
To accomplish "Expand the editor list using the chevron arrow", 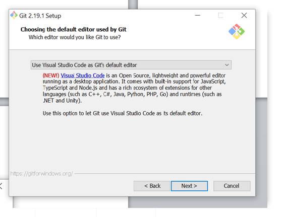I will tap(227, 65).
